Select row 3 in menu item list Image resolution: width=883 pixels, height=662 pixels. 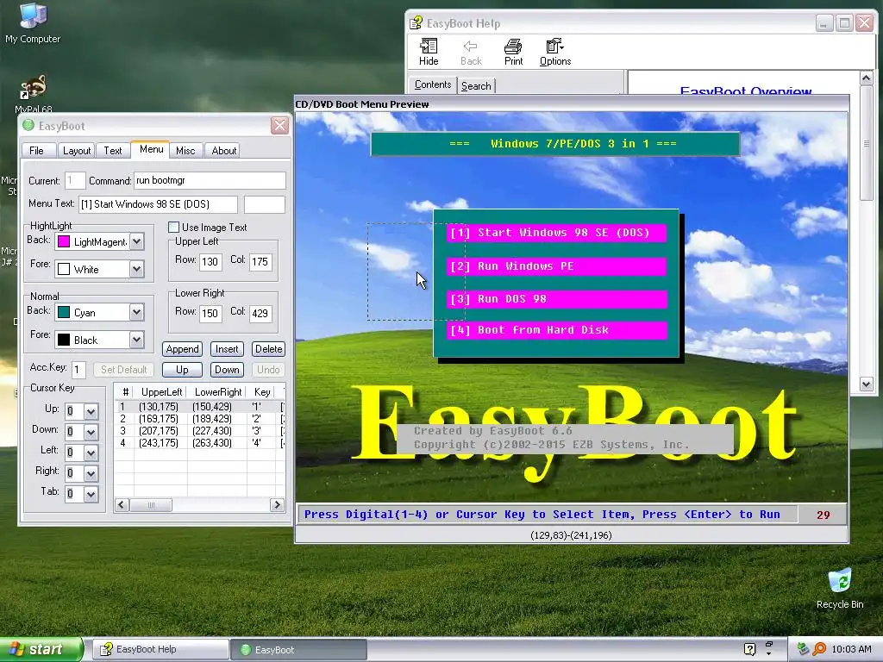pyautogui.click(x=200, y=431)
